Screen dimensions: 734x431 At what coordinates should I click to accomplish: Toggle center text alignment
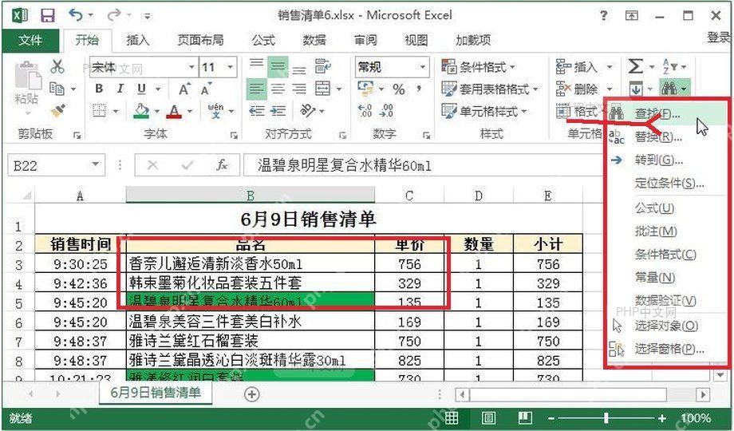point(278,89)
